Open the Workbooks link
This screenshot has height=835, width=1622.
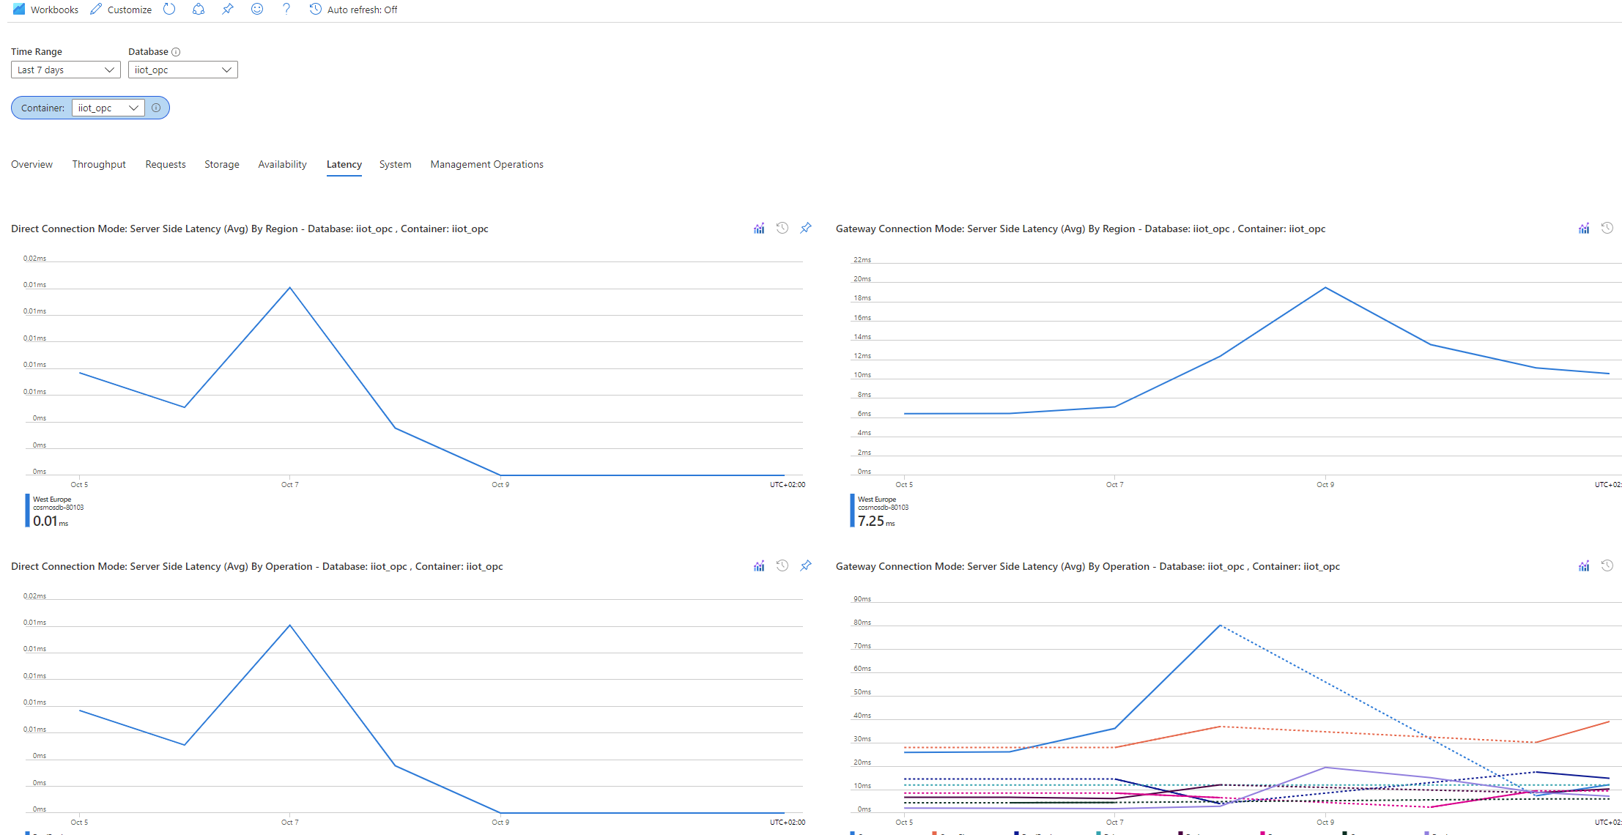click(x=45, y=10)
